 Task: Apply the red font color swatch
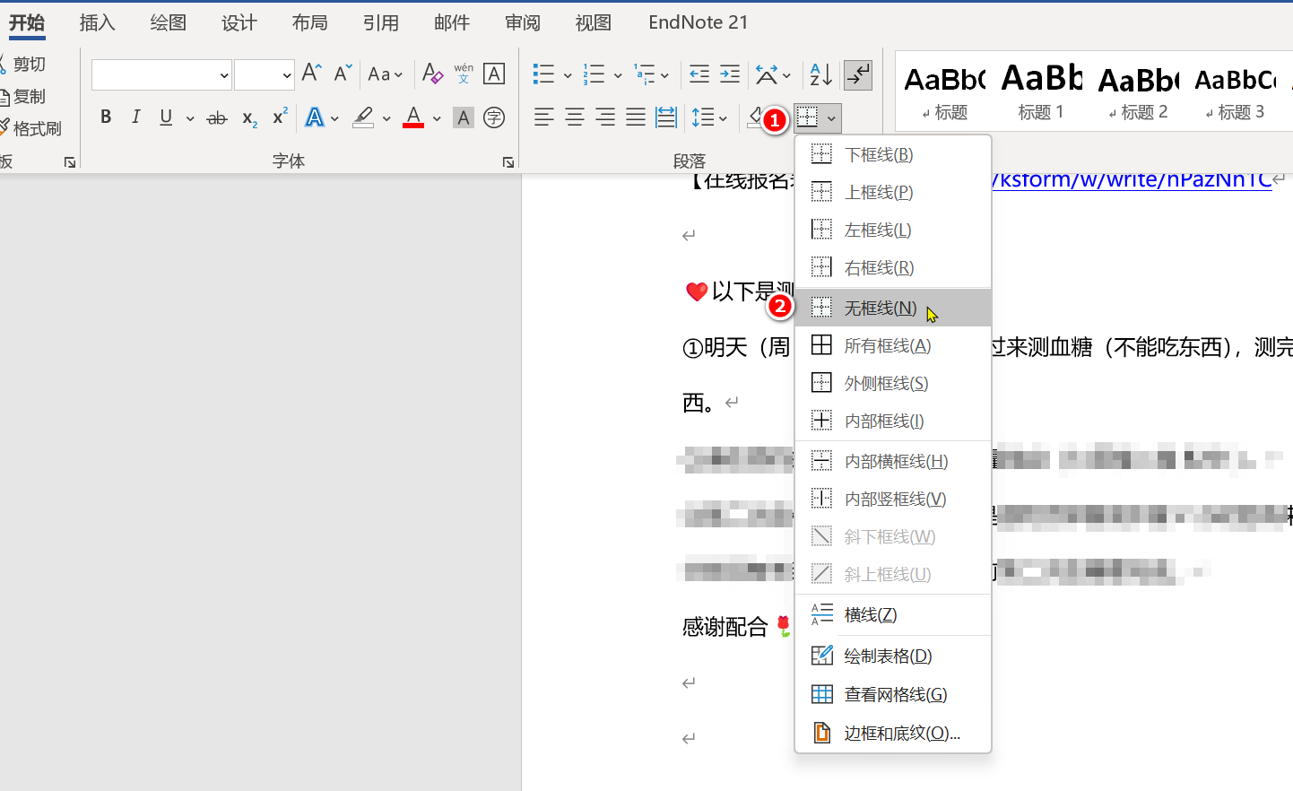(x=413, y=117)
